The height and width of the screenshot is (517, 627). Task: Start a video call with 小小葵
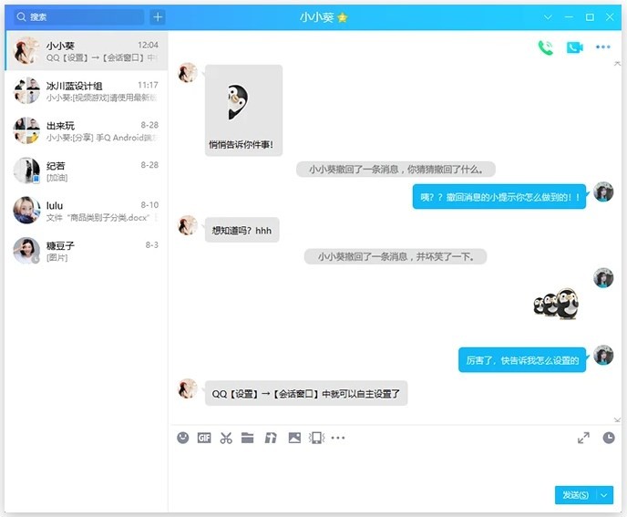[575, 47]
